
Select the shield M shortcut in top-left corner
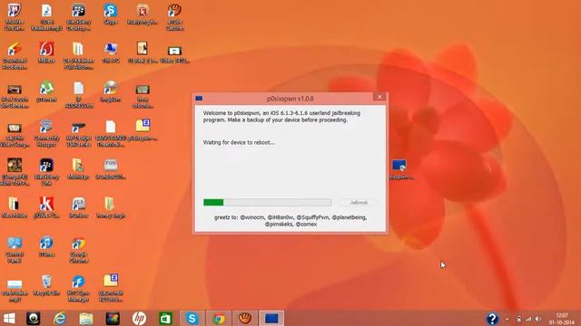point(15,16)
